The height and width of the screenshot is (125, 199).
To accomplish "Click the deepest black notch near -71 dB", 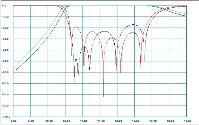I will 74,84.
